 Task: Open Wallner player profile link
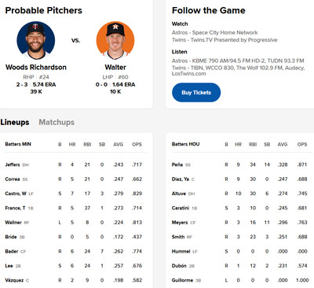(13, 223)
